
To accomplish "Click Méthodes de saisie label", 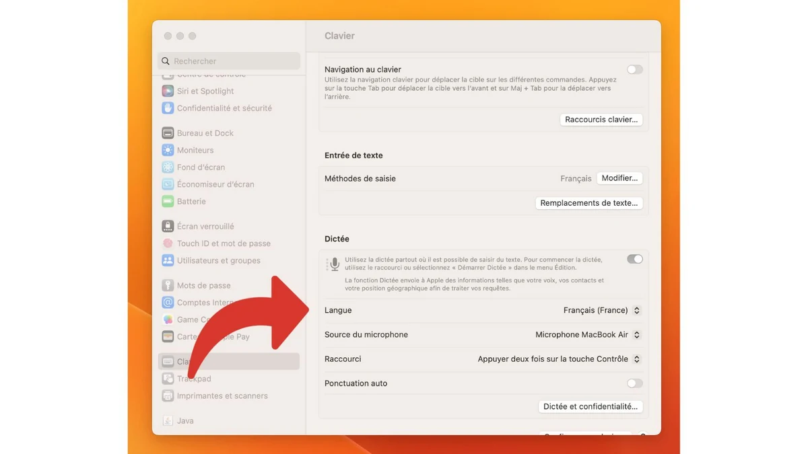I will [360, 178].
